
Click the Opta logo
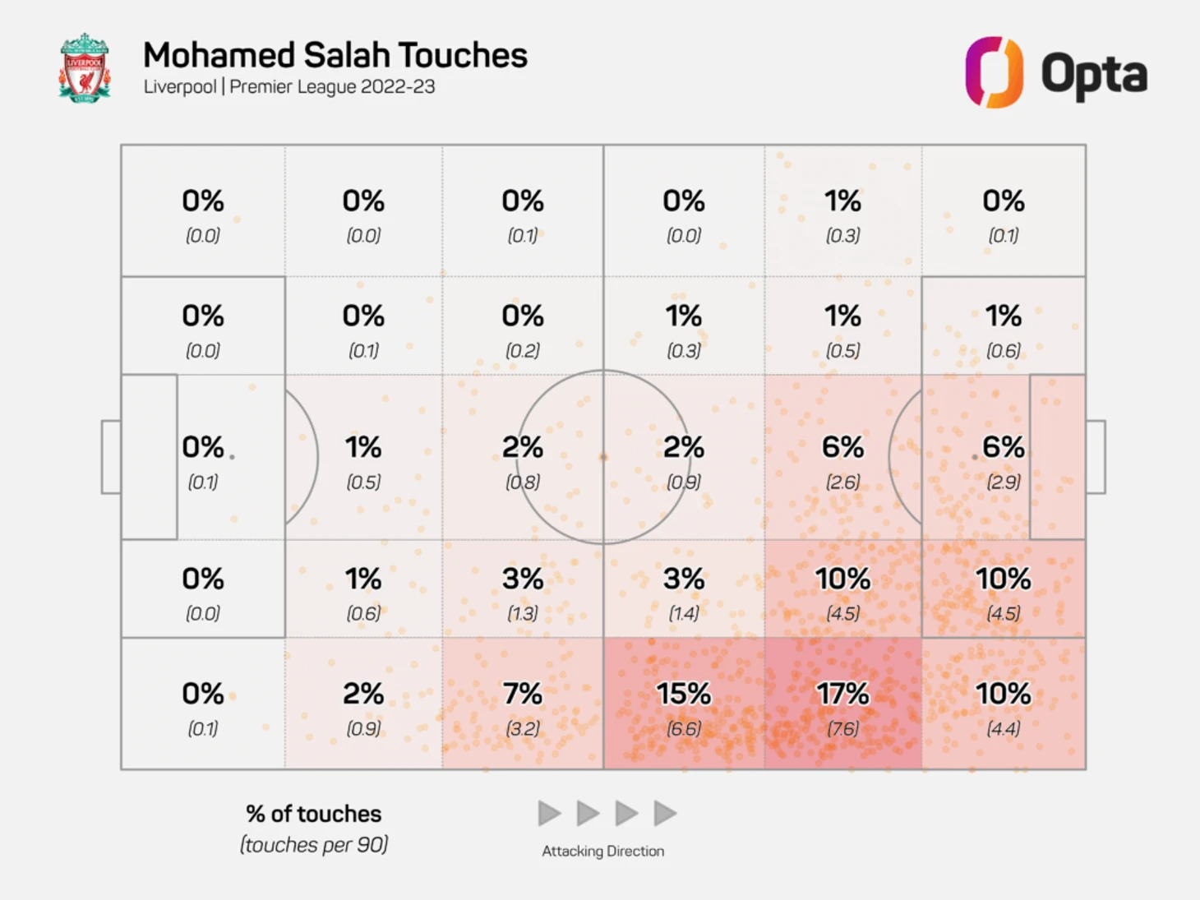pos(1056,72)
